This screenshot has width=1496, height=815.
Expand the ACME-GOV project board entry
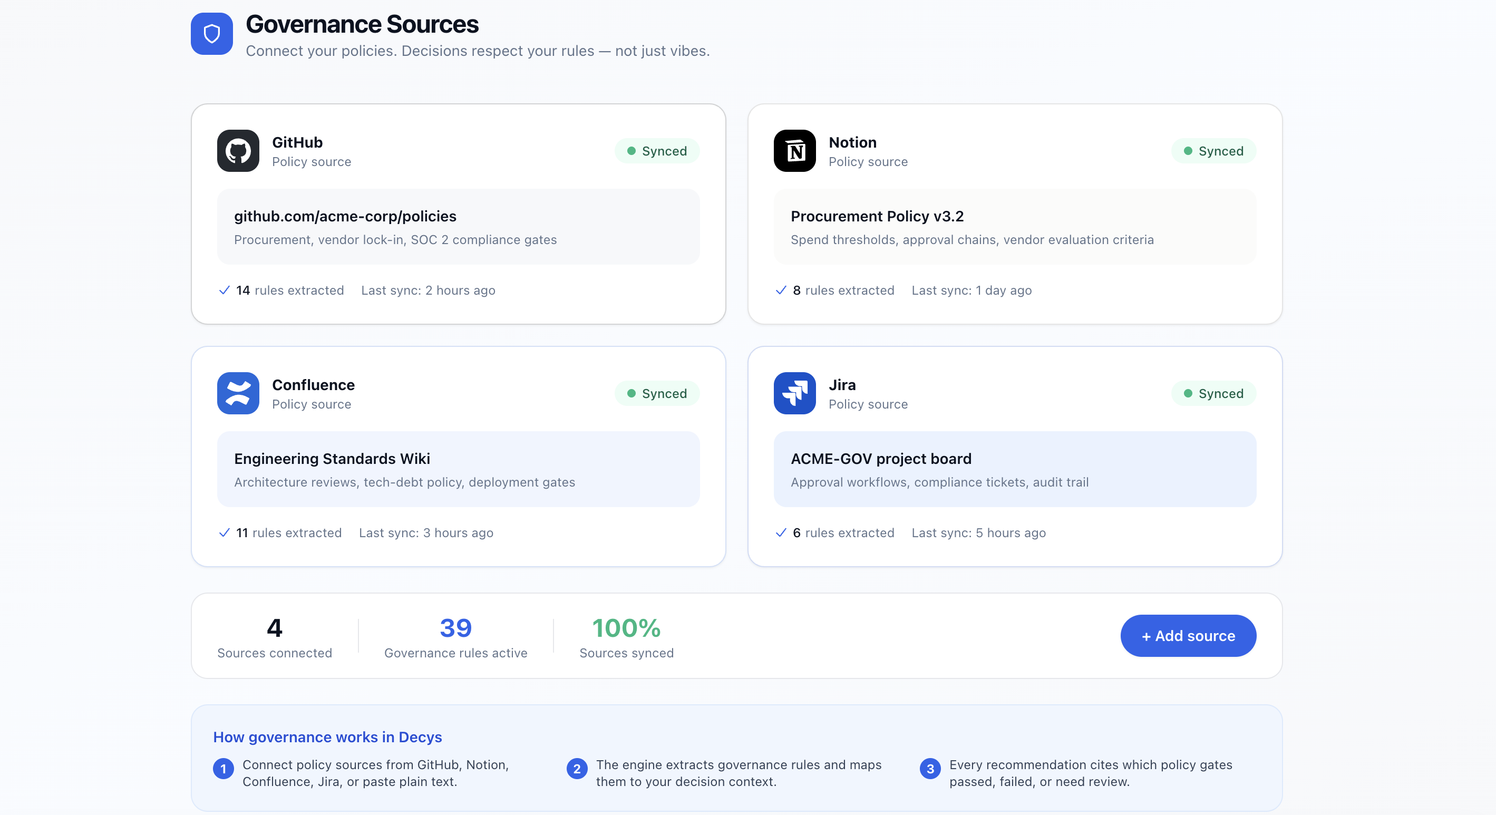tap(1014, 469)
